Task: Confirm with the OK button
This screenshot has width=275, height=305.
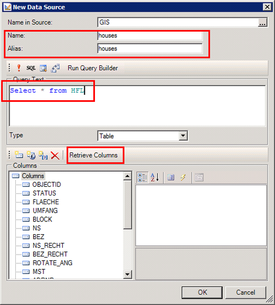Action: [202, 292]
